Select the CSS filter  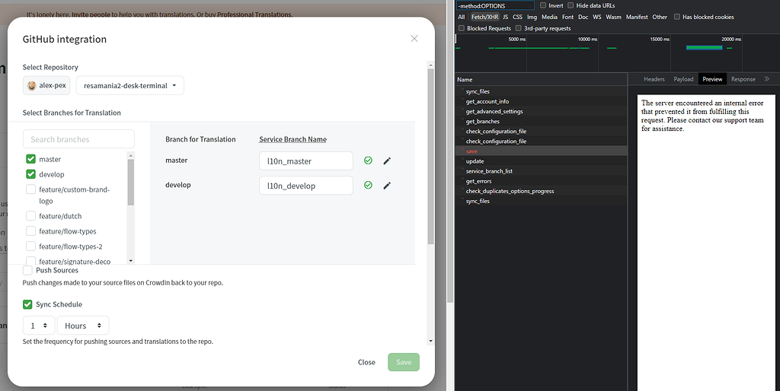517,17
